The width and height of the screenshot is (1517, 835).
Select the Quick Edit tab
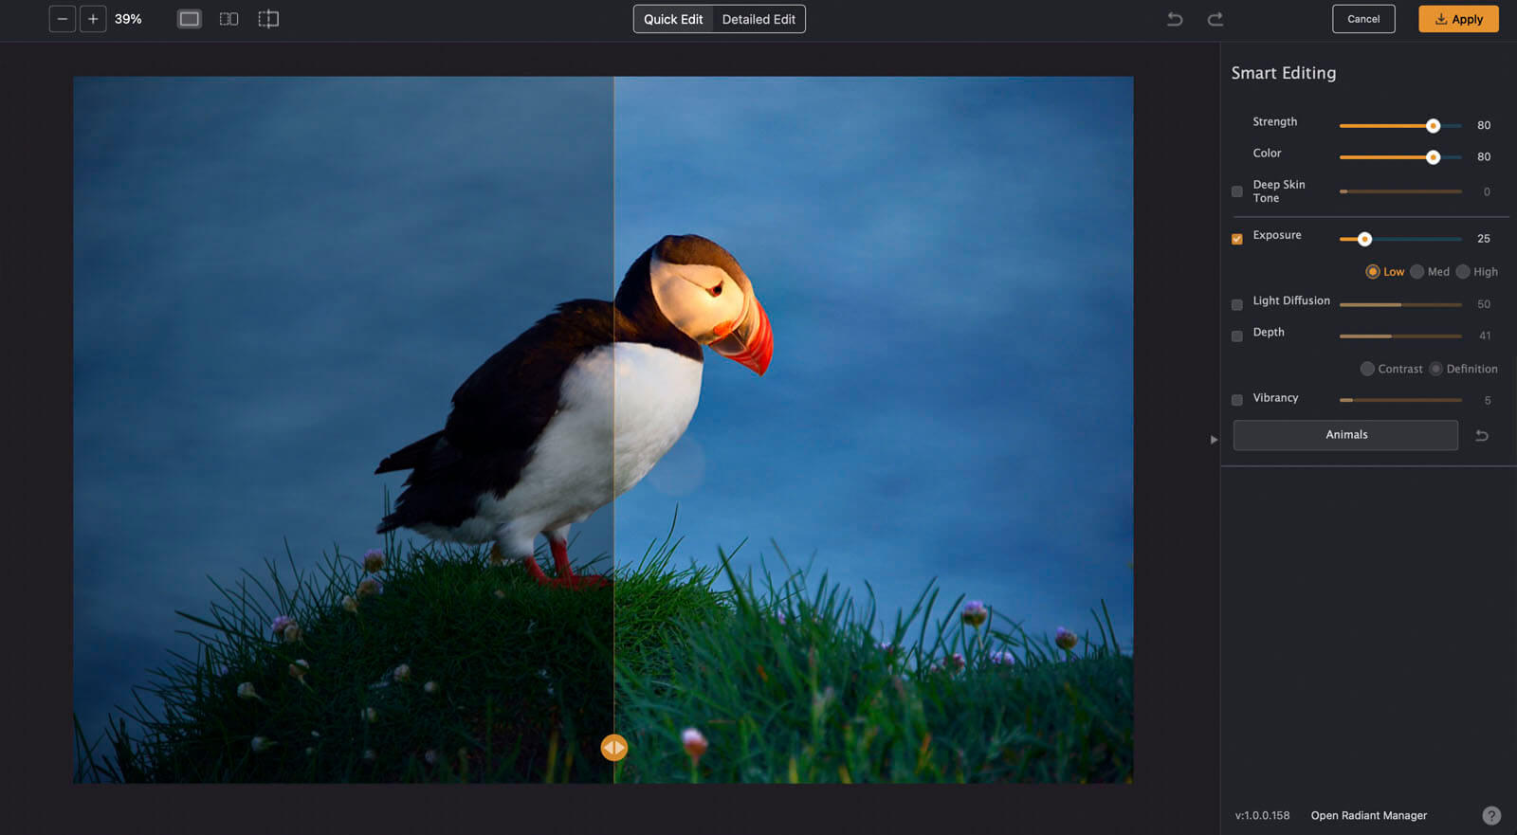673,19
